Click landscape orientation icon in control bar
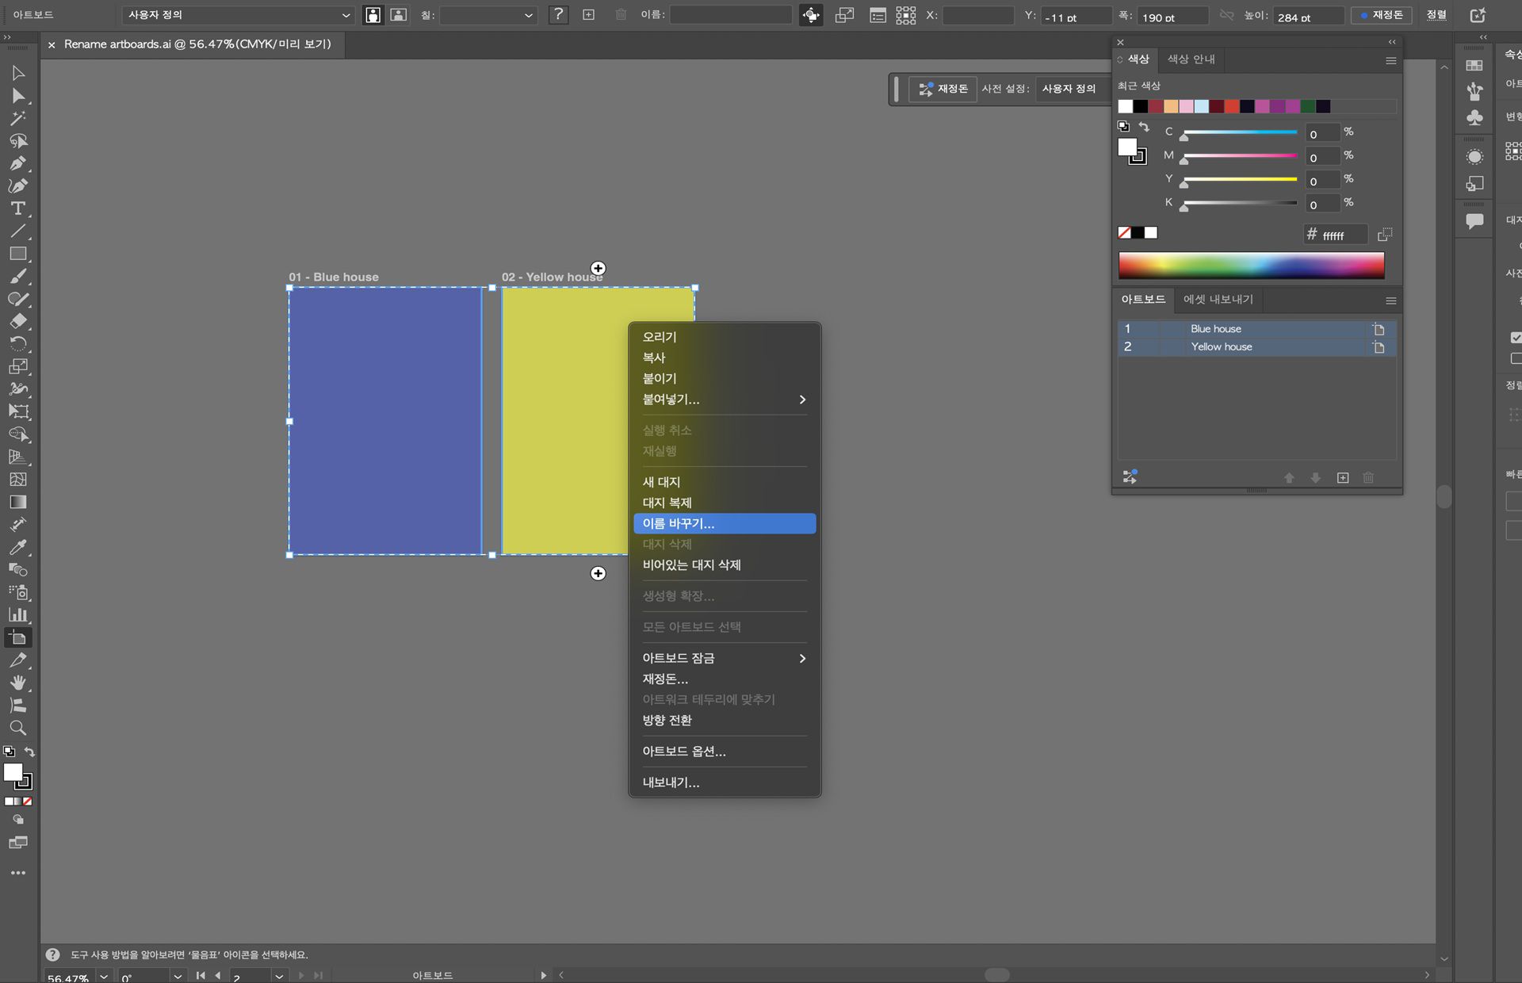Viewport: 1522px width, 983px height. click(399, 15)
